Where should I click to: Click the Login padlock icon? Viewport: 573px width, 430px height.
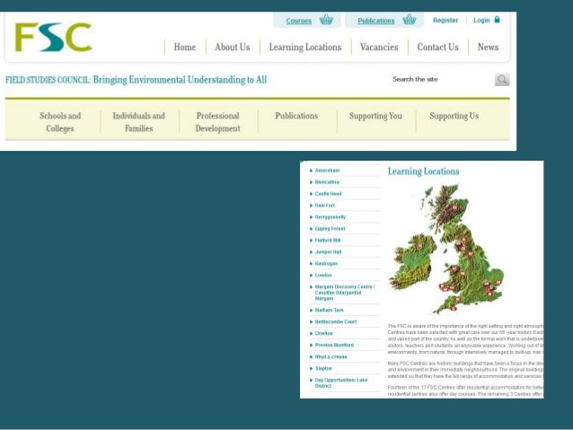pyautogui.click(x=497, y=20)
